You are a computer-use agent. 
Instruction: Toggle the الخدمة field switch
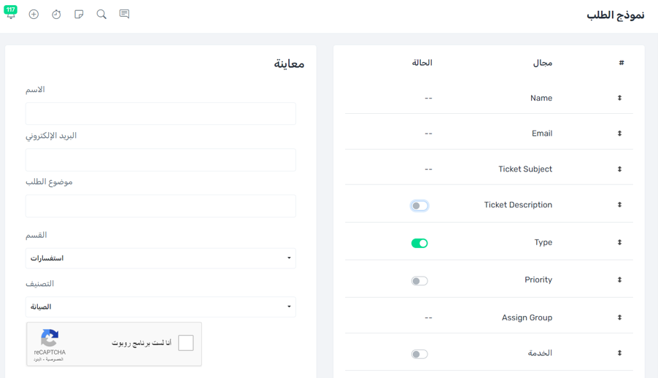coord(419,354)
